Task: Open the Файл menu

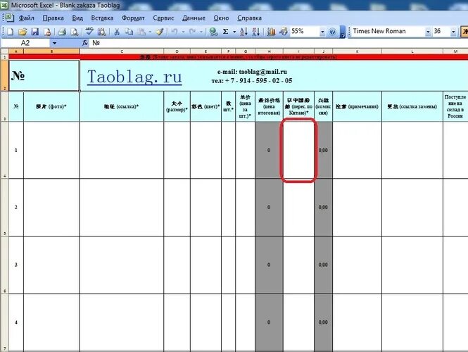Action: click(x=26, y=18)
